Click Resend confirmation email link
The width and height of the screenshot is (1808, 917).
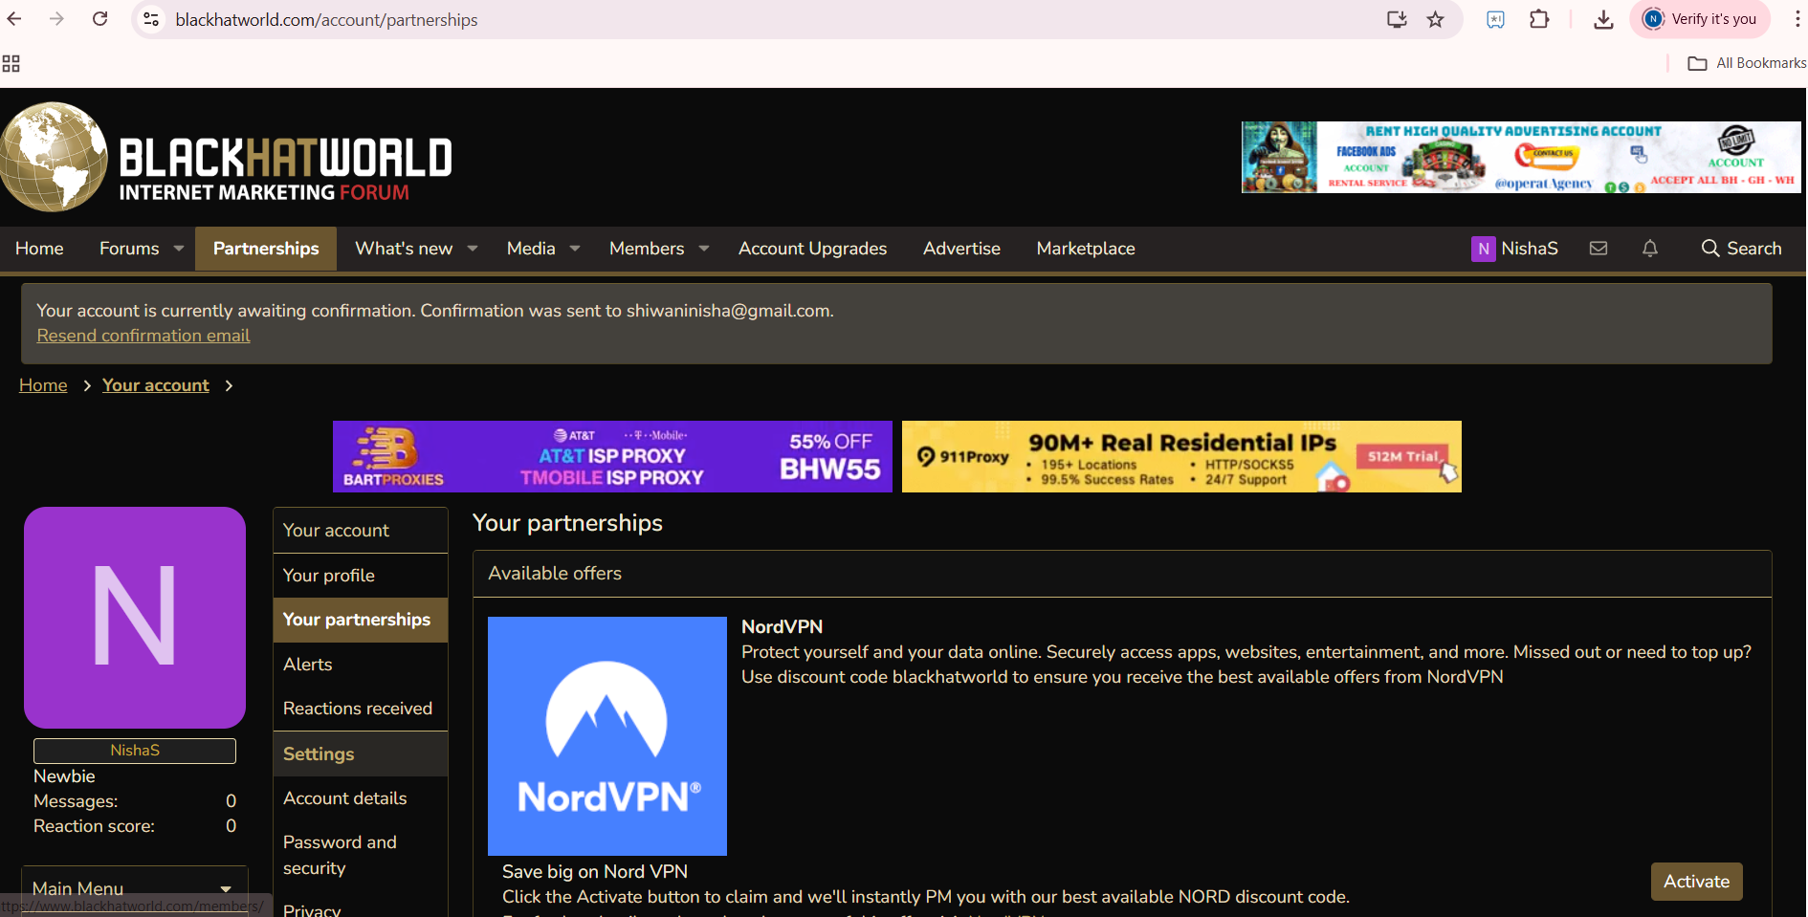[143, 336]
